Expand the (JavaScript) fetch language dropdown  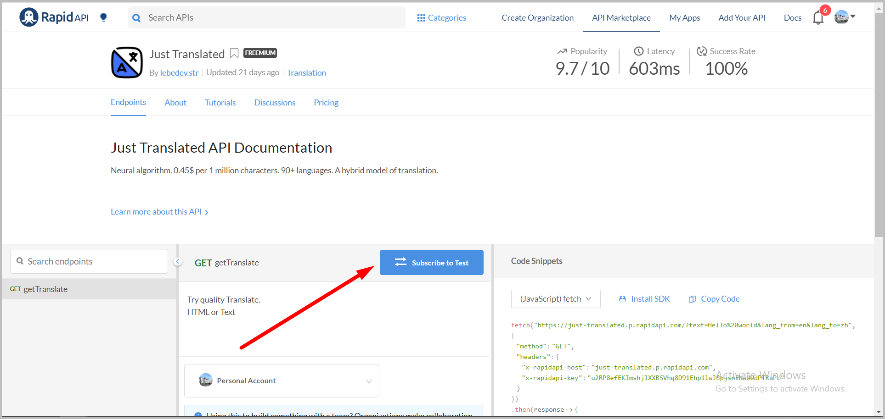point(556,299)
